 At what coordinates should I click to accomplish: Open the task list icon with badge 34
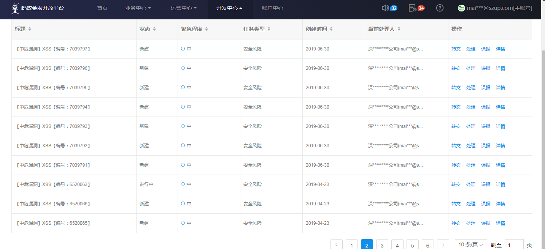pyautogui.click(x=412, y=8)
